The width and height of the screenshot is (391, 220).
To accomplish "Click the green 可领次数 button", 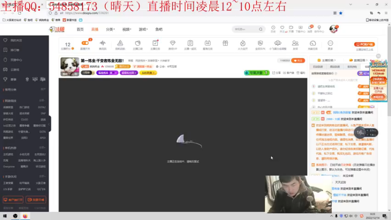I will (257, 73).
